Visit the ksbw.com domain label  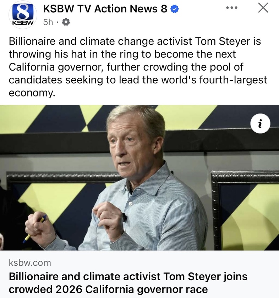coord(30,263)
